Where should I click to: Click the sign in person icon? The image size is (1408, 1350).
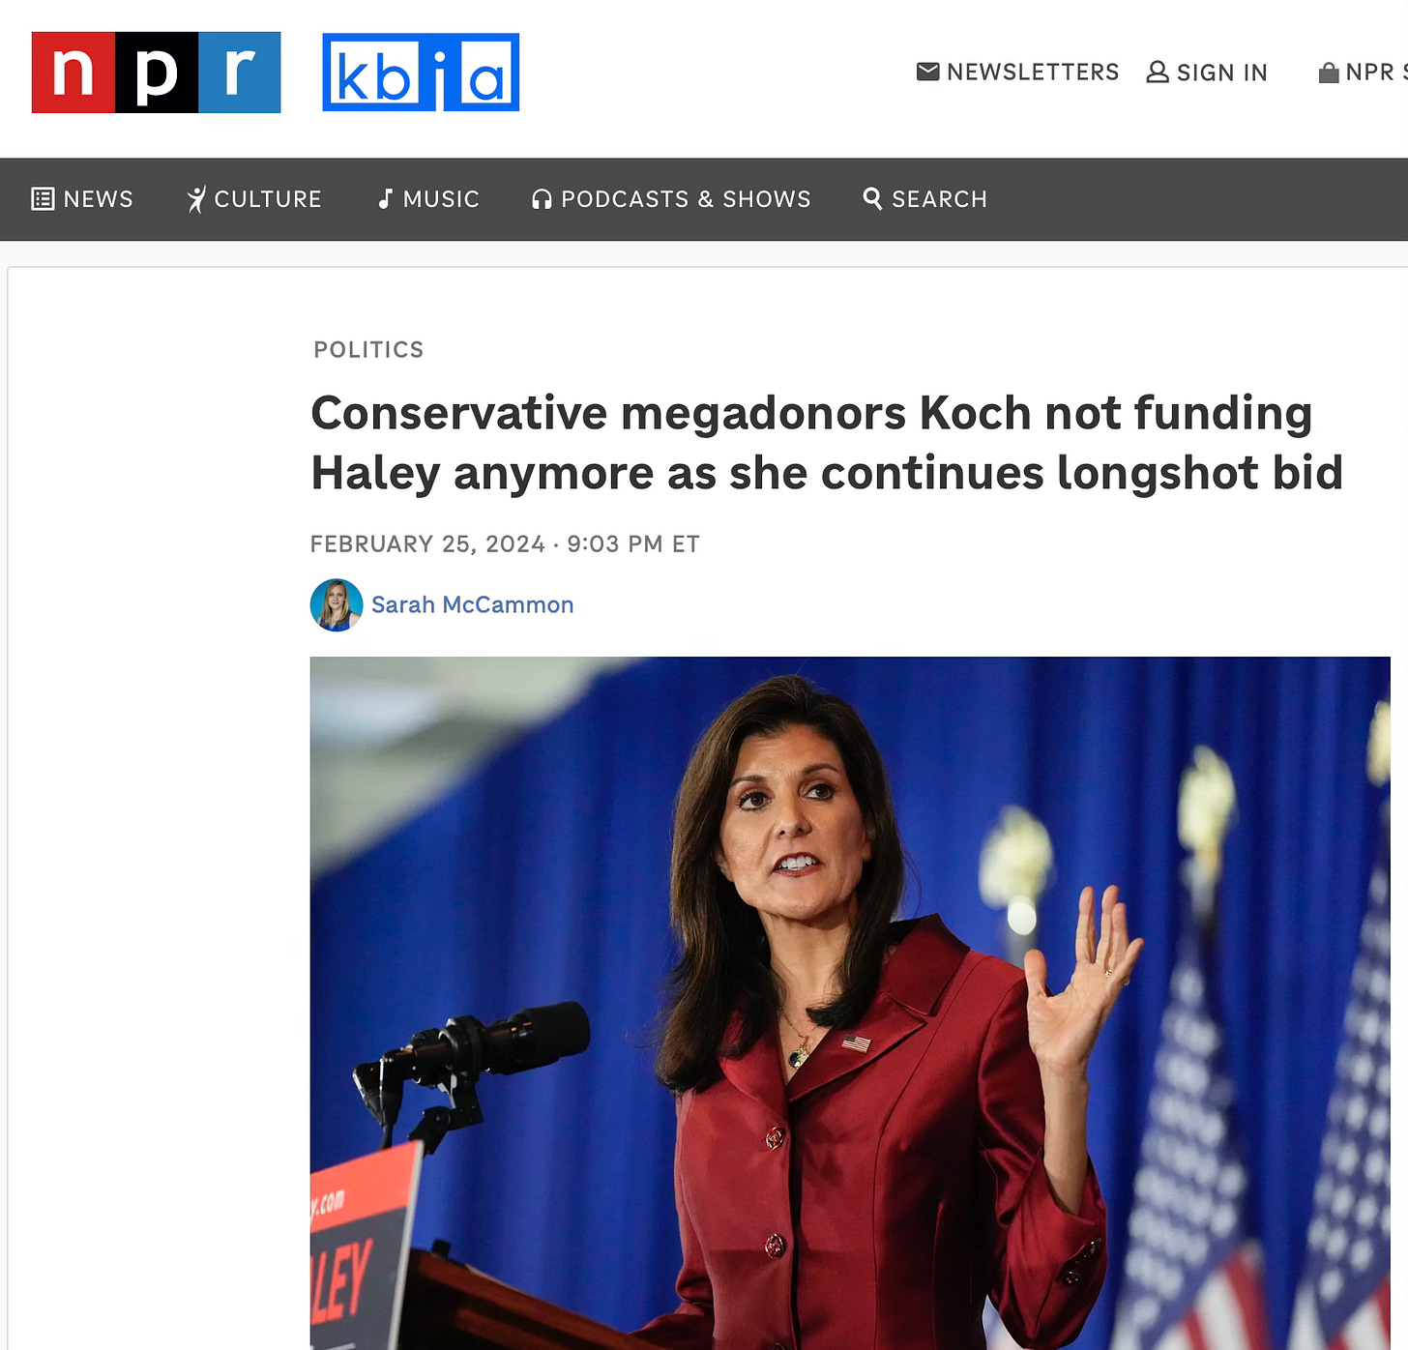(1158, 73)
